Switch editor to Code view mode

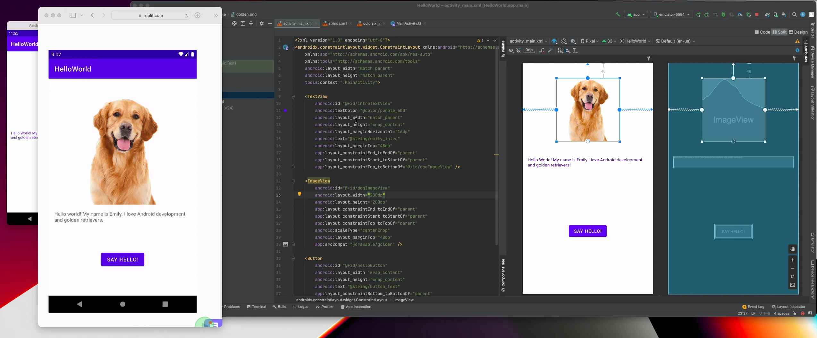point(762,32)
